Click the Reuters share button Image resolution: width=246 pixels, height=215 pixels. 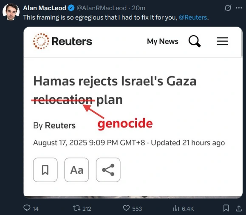(108, 170)
